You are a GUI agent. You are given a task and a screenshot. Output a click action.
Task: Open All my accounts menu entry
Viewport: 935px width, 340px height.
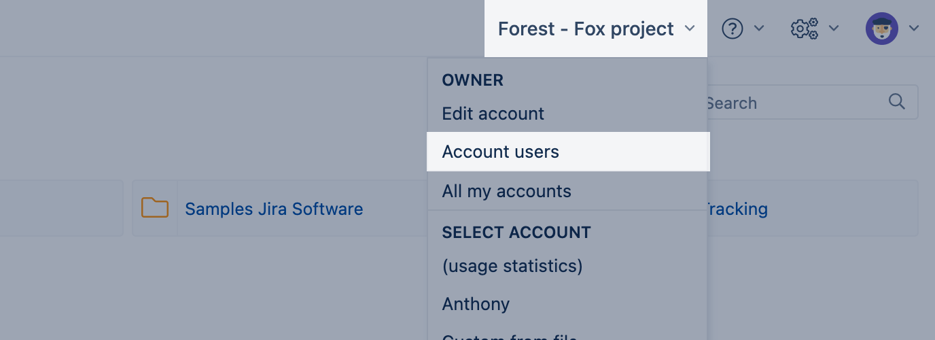(506, 191)
